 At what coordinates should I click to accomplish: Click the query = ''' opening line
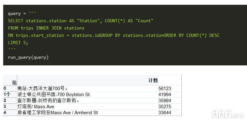click(22, 13)
